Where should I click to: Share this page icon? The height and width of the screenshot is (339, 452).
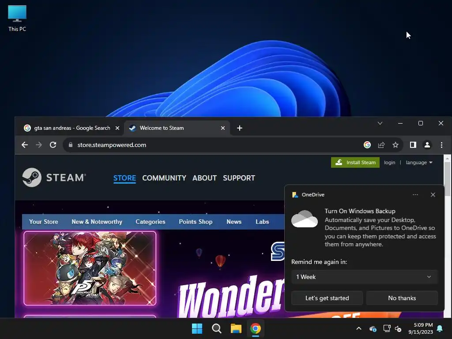pos(381,145)
